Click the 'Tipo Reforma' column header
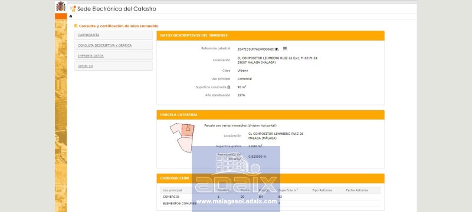This screenshot has width=472, height=212. pyautogui.click(x=322, y=190)
